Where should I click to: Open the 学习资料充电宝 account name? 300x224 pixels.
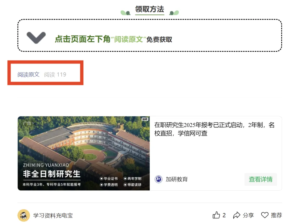point(53,215)
